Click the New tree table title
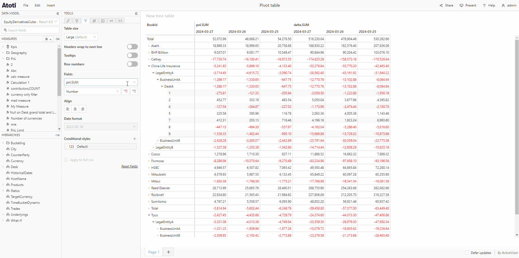The image size is (519, 258). coord(160,16)
